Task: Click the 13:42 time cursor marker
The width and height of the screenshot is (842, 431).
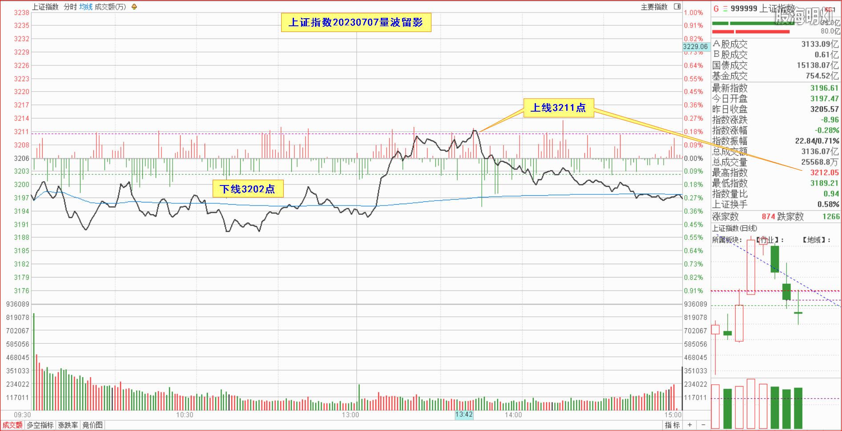Action: pos(464,415)
